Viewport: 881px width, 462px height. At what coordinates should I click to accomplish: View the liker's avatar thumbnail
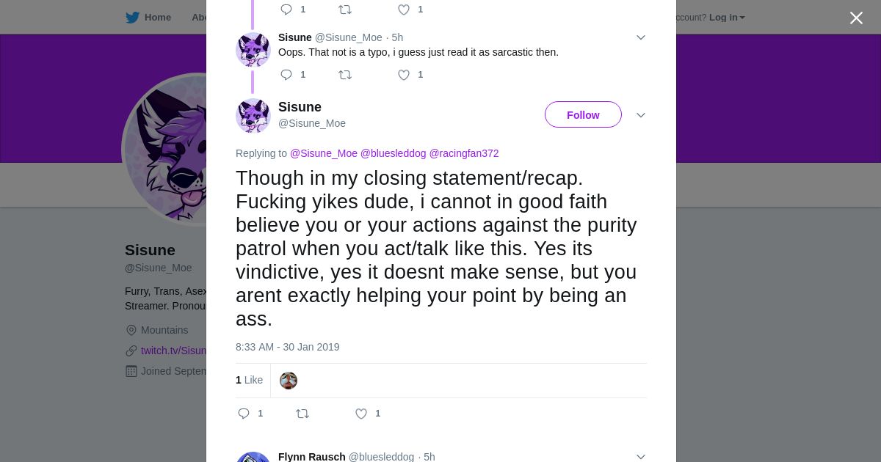pyautogui.click(x=289, y=381)
